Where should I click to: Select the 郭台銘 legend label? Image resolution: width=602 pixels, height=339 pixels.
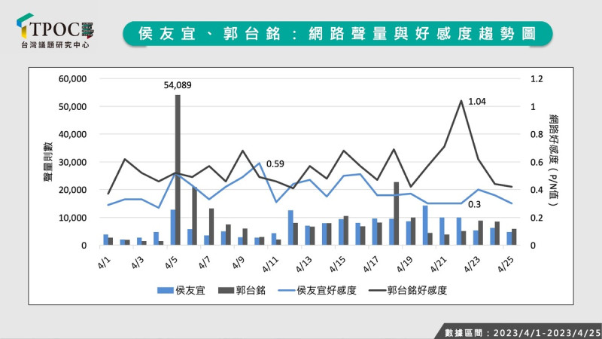(x=251, y=290)
